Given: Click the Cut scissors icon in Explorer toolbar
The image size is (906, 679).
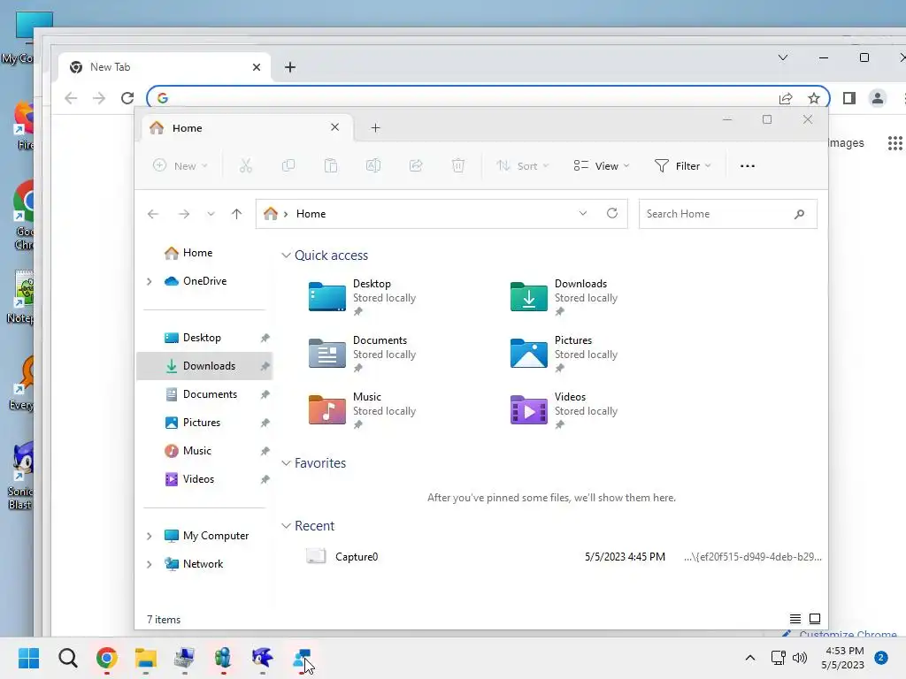Looking at the screenshot, I should point(246,166).
